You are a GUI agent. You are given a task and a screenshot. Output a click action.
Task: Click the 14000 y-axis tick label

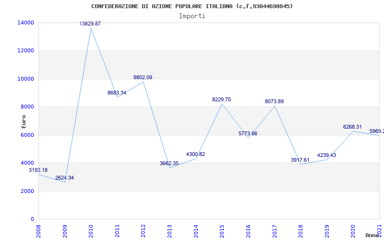25,23
